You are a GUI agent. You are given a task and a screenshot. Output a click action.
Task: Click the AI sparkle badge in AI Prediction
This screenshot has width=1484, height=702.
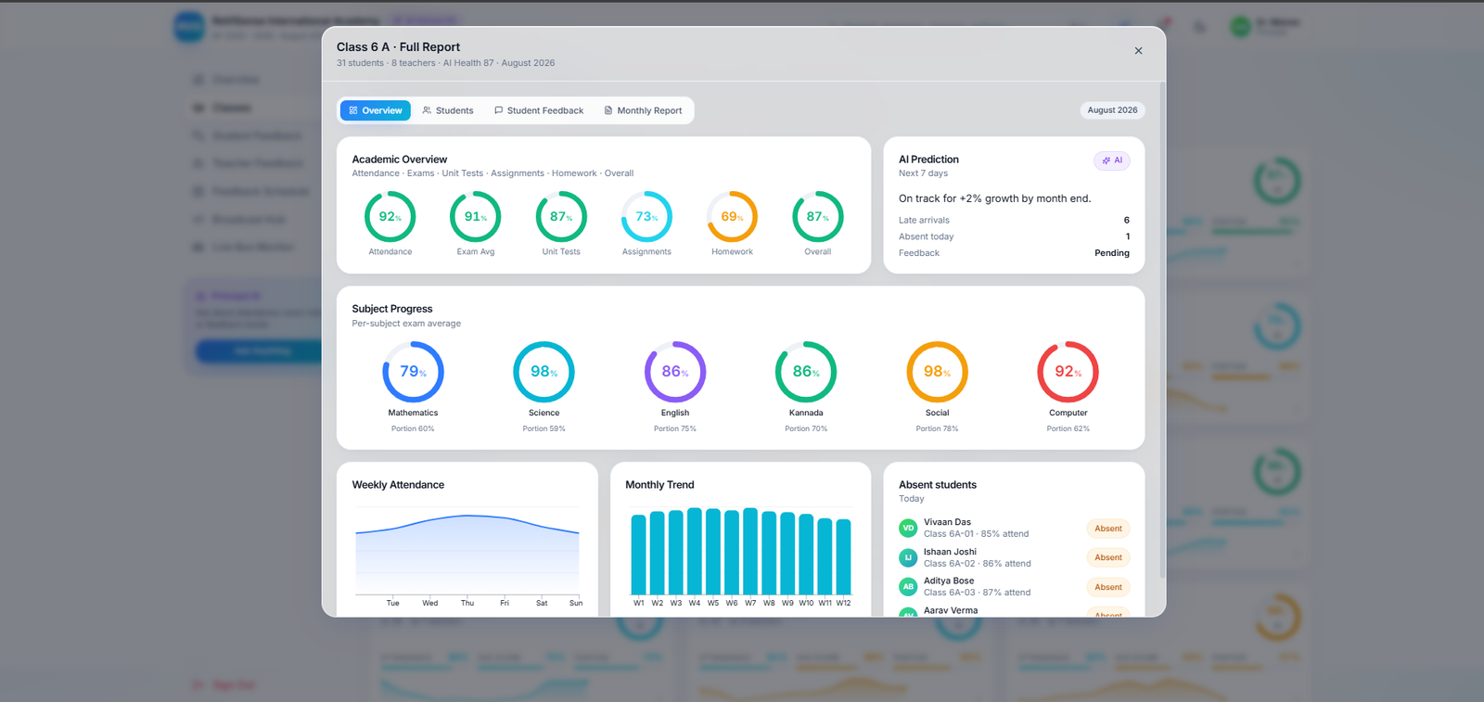tap(1112, 160)
